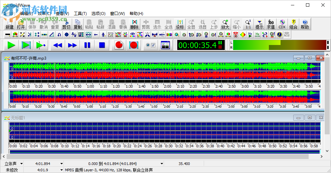Viewport: 331px width, 173px height.
Task: Open the 效果(C) menu
Action: [44, 14]
